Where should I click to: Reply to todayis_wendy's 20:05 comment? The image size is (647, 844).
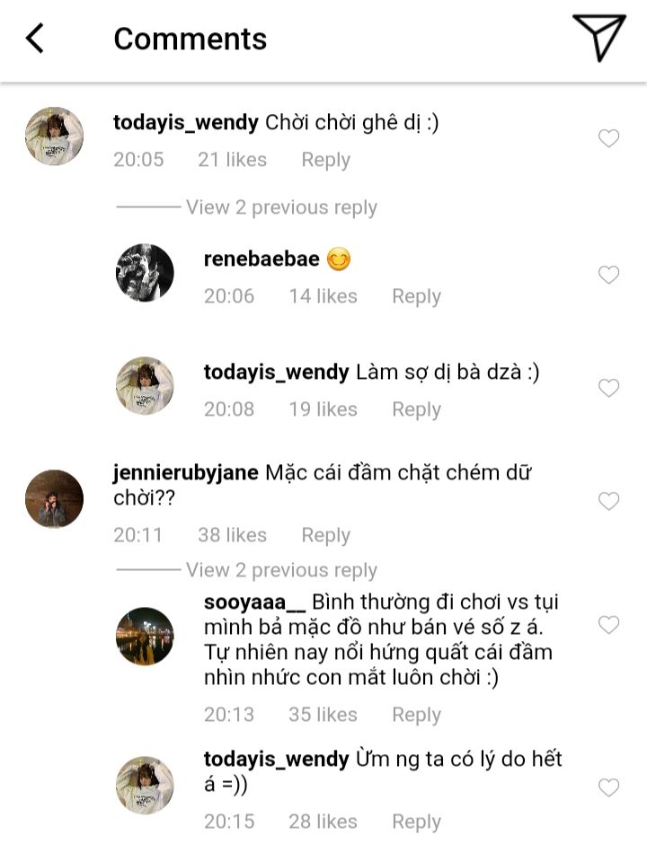[x=325, y=160]
